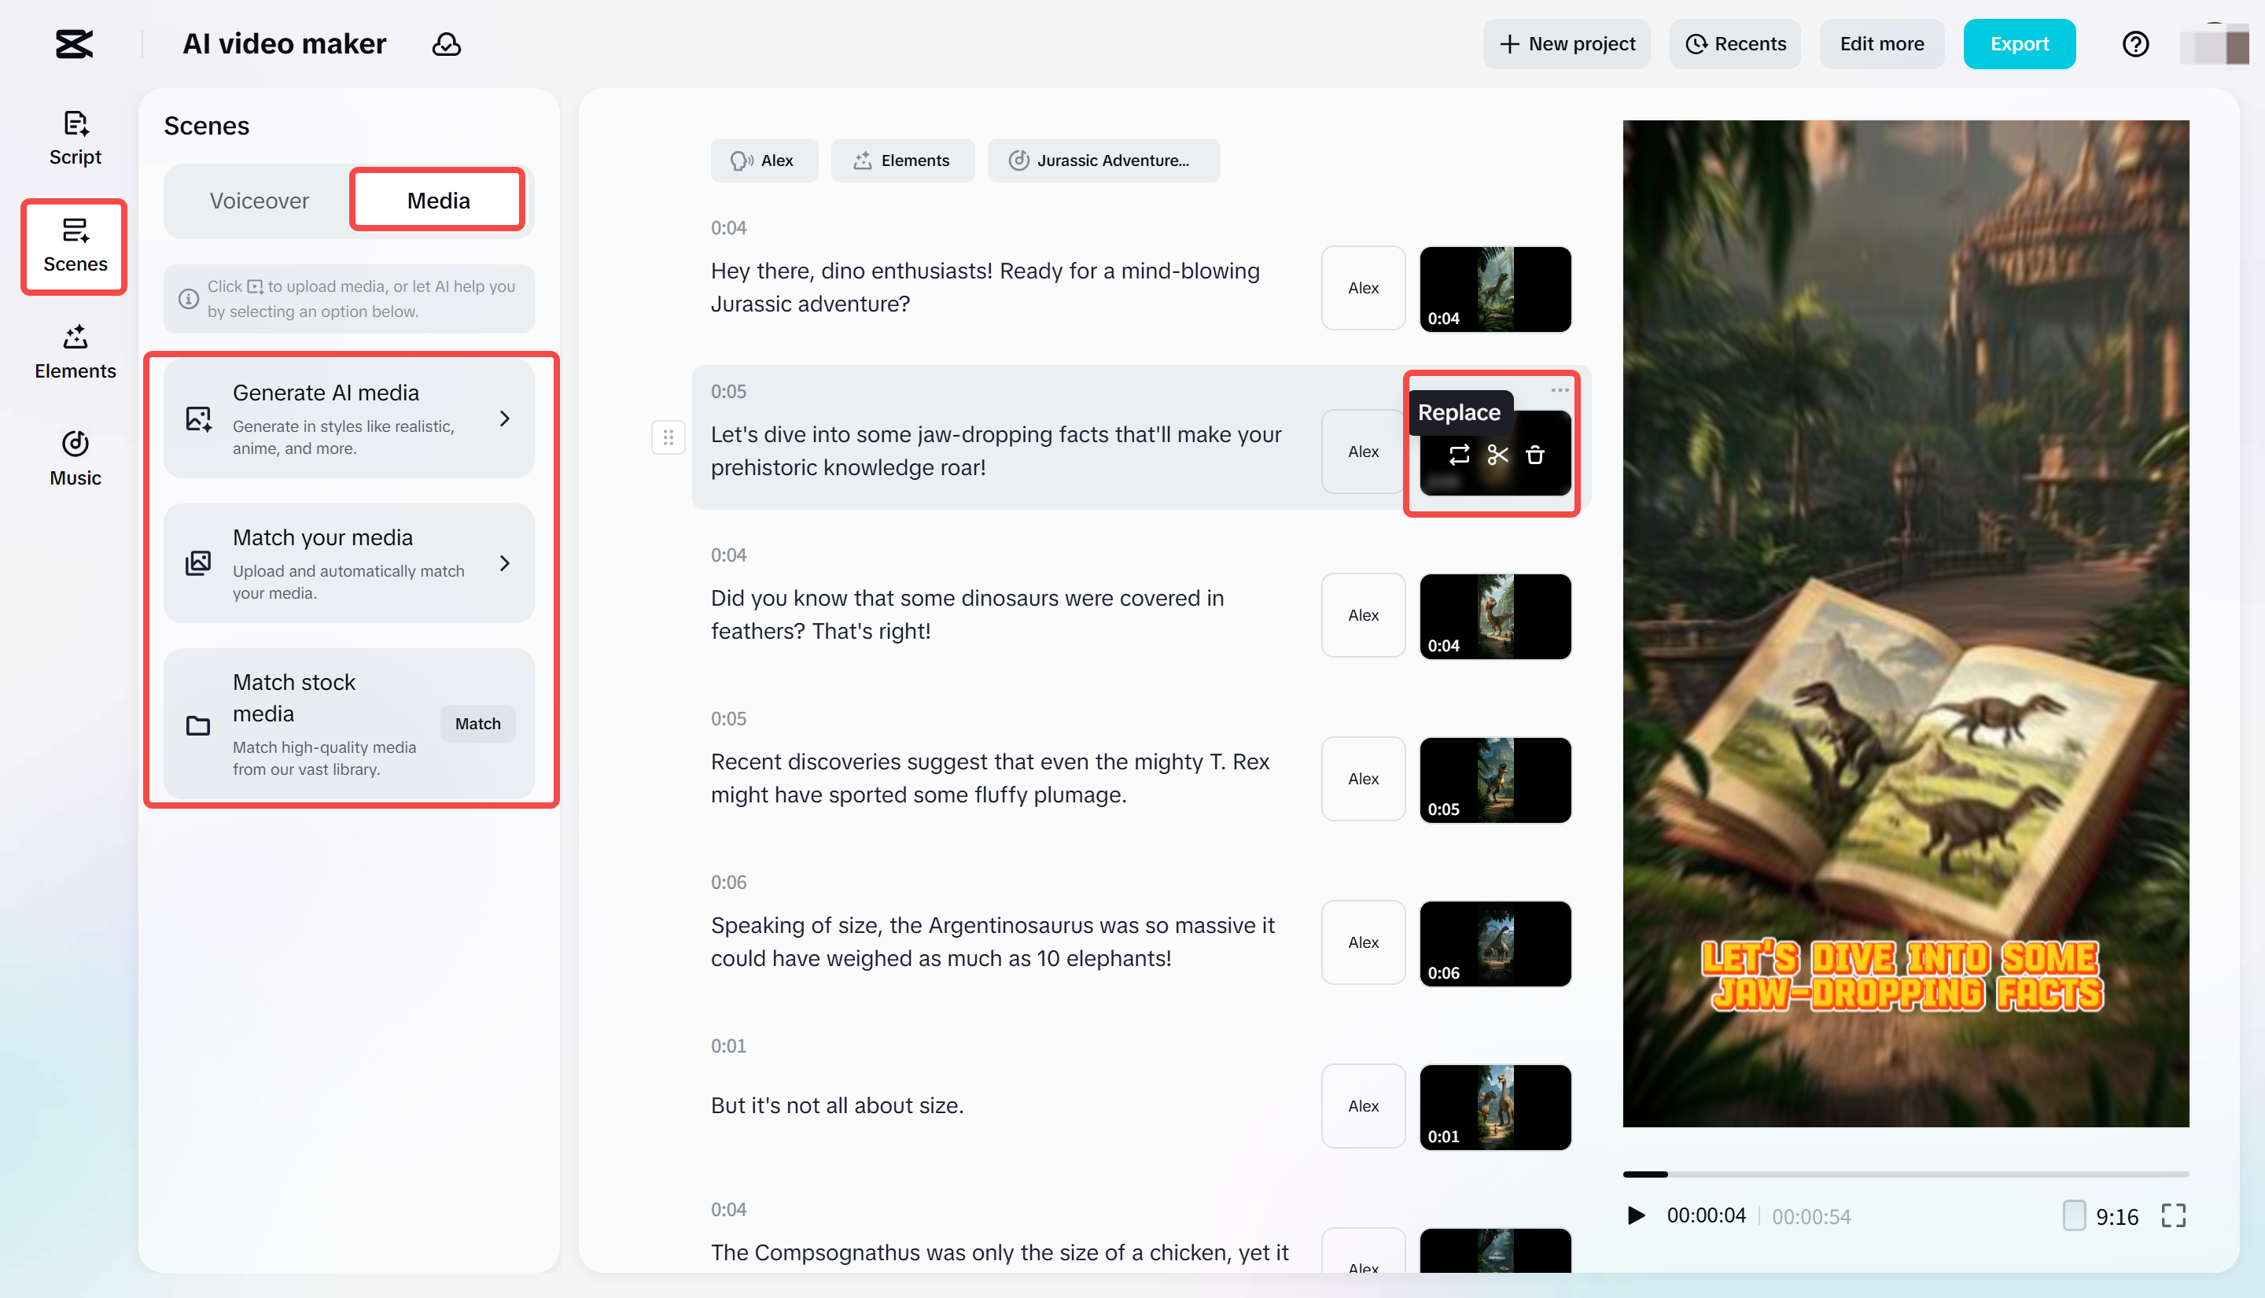Open the help question mark icon
The height and width of the screenshot is (1298, 2265).
(x=2135, y=44)
